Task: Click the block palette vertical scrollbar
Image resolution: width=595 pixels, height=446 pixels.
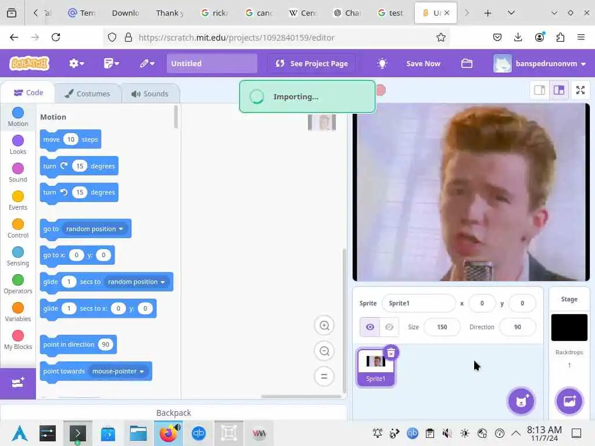Action: pos(175,117)
